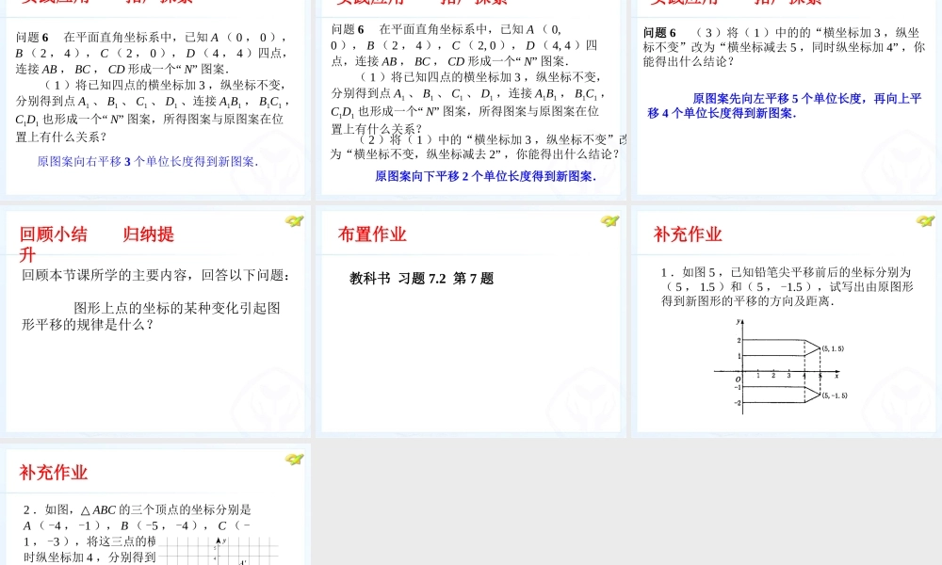This screenshot has height=565, width=942.
Task: Click 补充作业 heading above triangle ABC question
Action: 54,473
